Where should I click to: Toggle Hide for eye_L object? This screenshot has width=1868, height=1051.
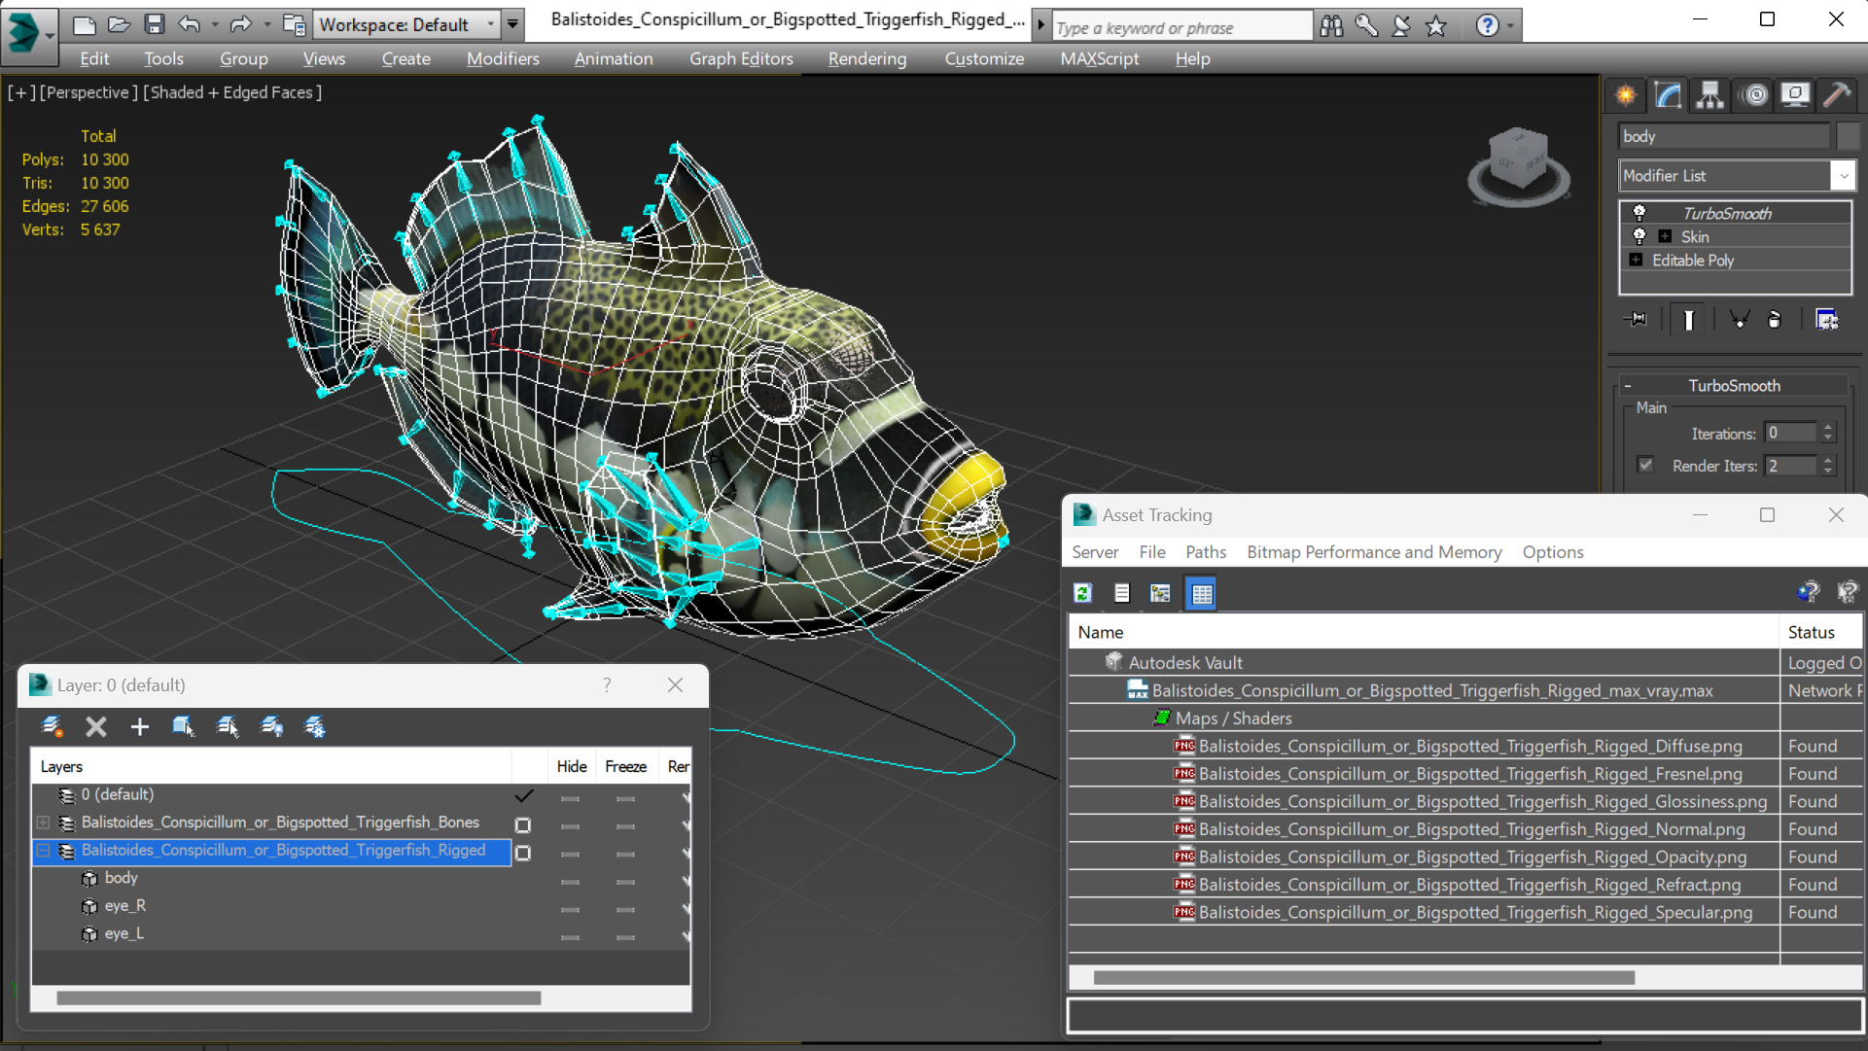point(570,937)
